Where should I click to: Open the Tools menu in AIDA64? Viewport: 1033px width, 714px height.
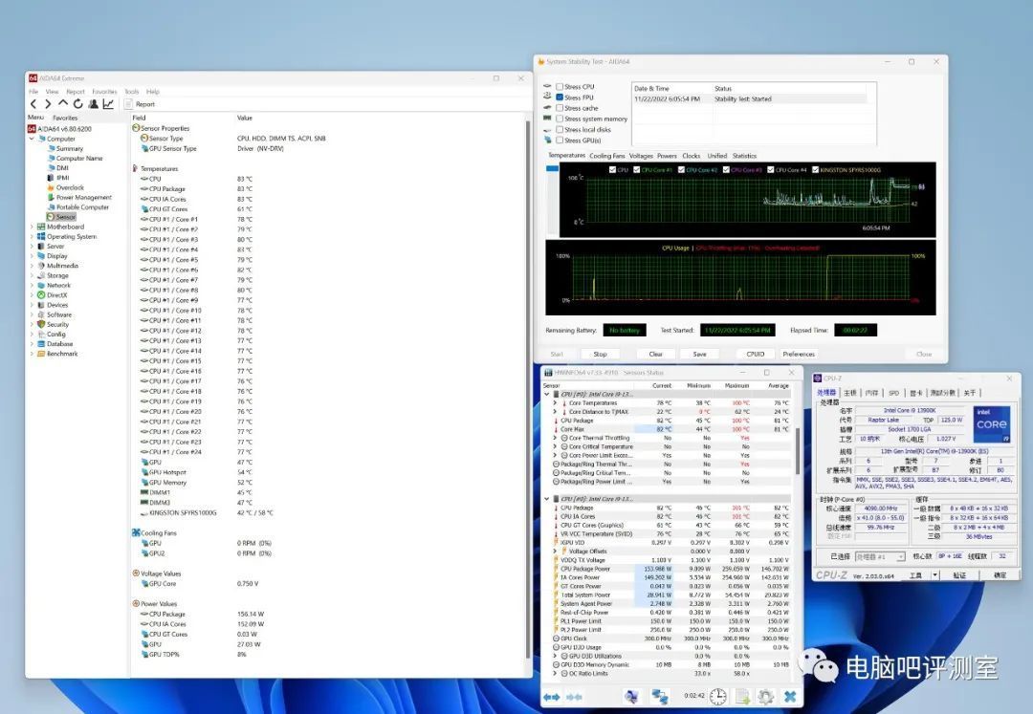pyautogui.click(x=132, y=92)
